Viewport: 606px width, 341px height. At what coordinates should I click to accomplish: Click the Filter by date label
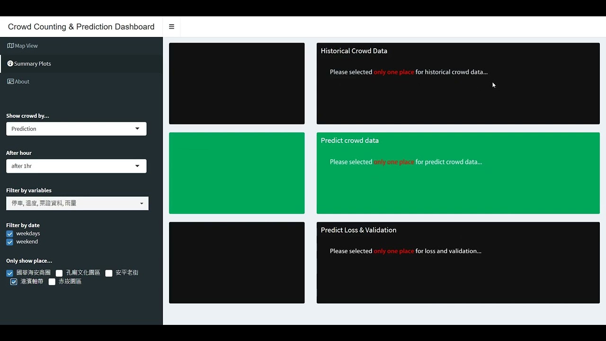point(23,225)
